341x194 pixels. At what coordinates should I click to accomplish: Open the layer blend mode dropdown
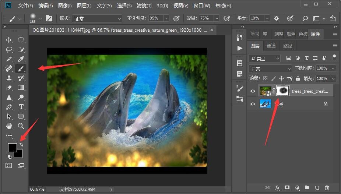click(x=270, y=69)
